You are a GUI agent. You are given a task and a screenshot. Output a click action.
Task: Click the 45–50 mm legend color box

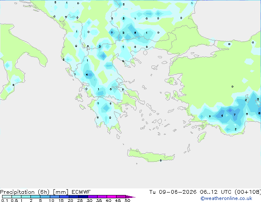121,197
